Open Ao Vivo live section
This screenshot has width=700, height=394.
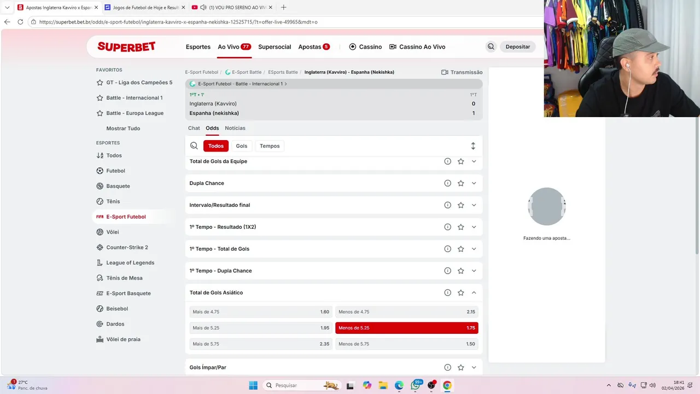pos(234,47)
